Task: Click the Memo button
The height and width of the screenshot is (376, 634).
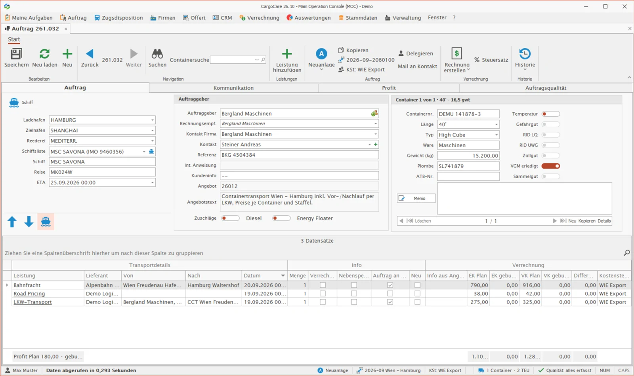Action: pos(416,198)
